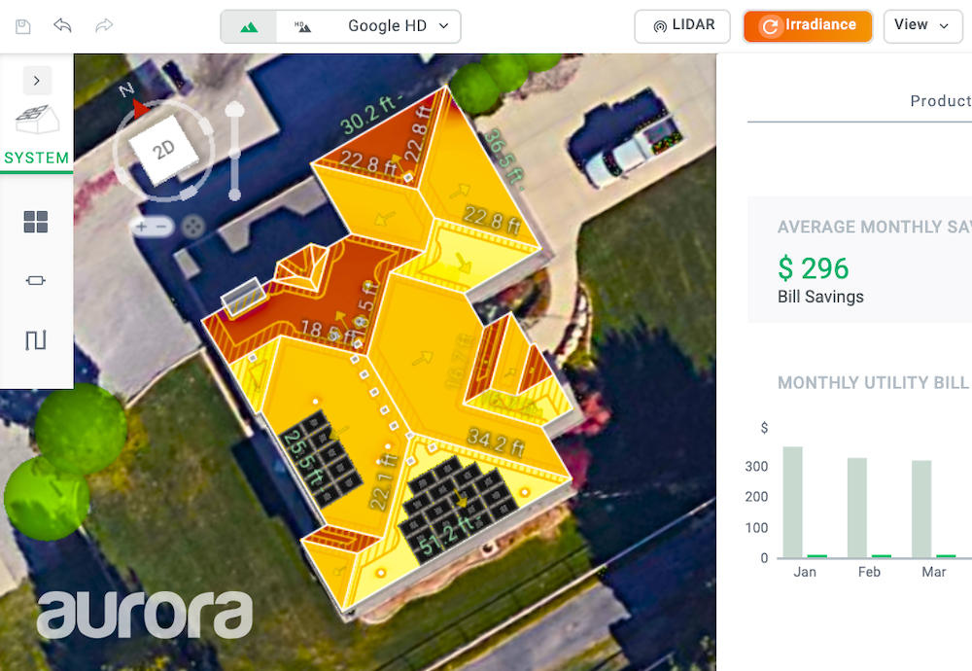The height and width of the screenshot is (671, 972).
Task: Switch view using the 2D cube
Action: pos(163,150)
